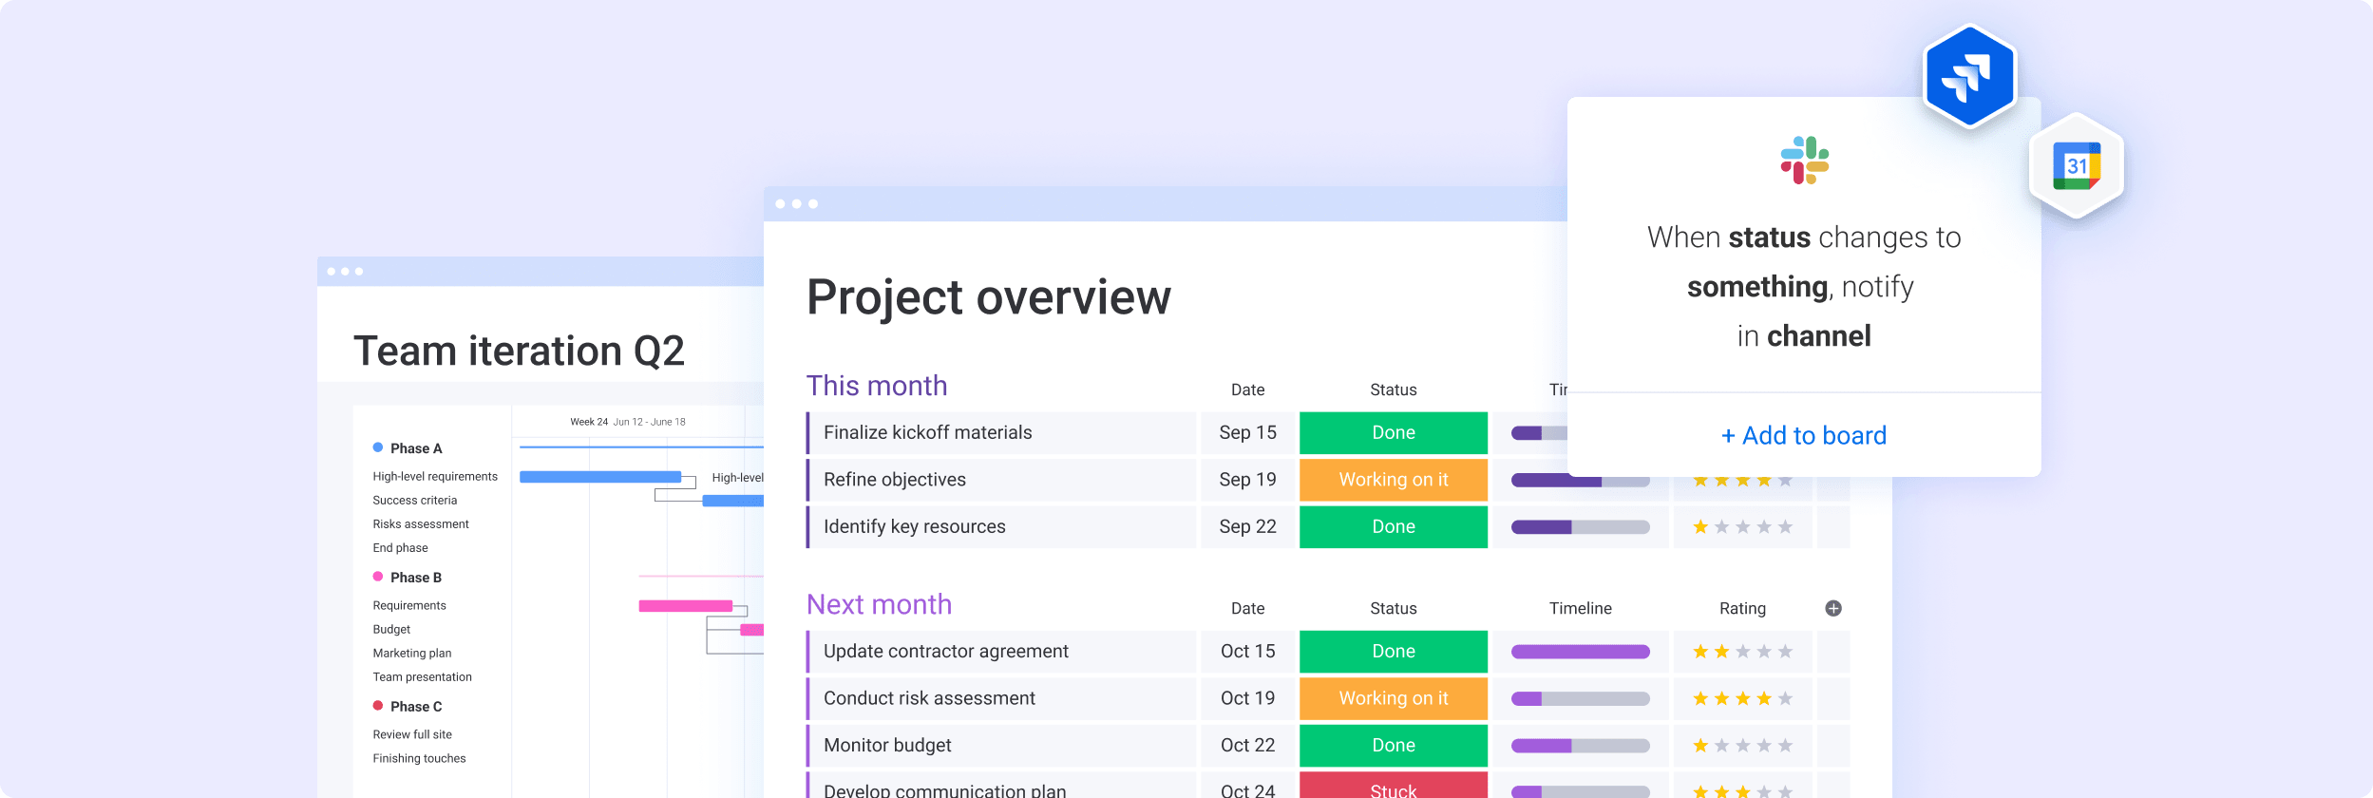Click the Sep 19 date cell
Viewport: 2373px width, 798px height.
point(1247,480)
